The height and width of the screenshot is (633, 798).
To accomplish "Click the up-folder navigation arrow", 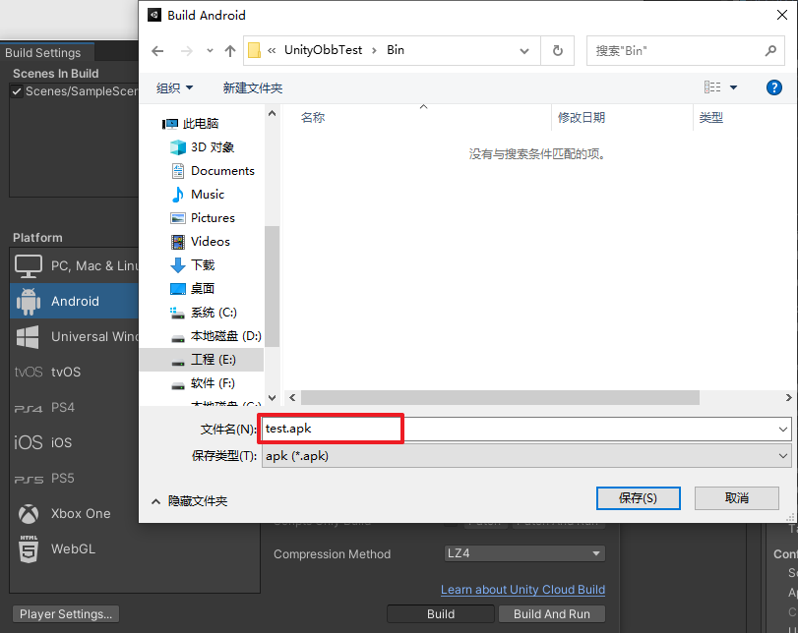I will (229, 50).
